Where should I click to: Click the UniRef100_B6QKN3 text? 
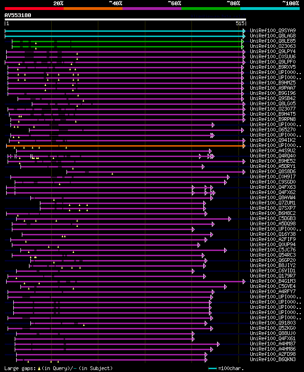(x=273, y=360)
